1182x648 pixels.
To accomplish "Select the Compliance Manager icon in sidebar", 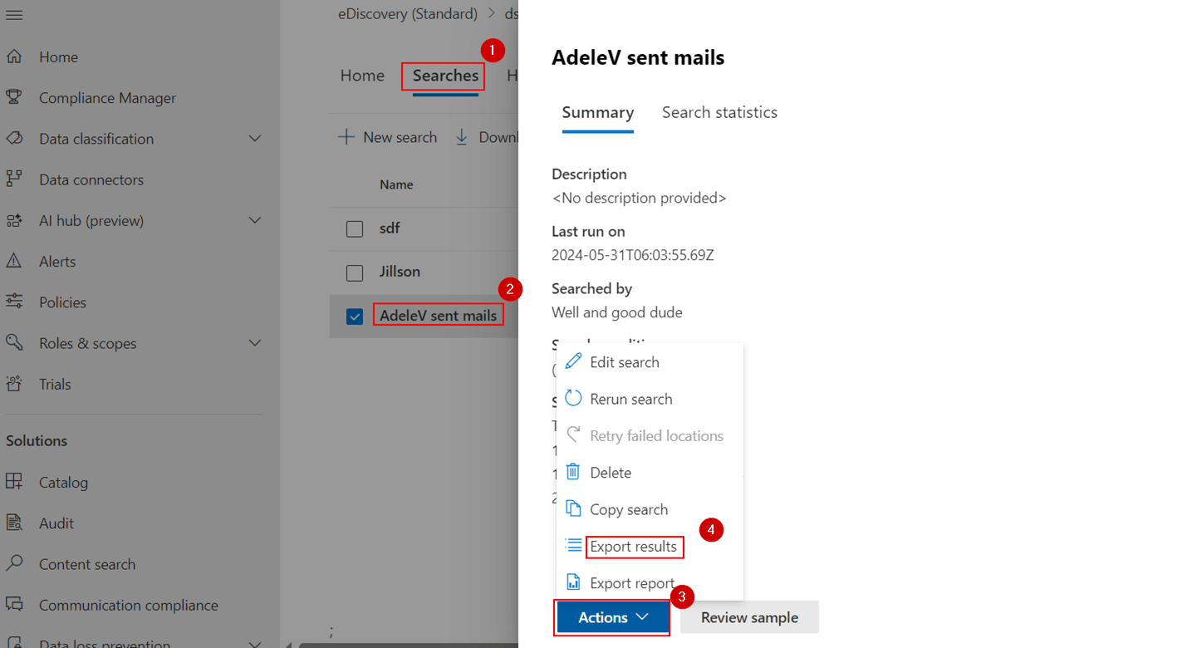I will point(17,97).
